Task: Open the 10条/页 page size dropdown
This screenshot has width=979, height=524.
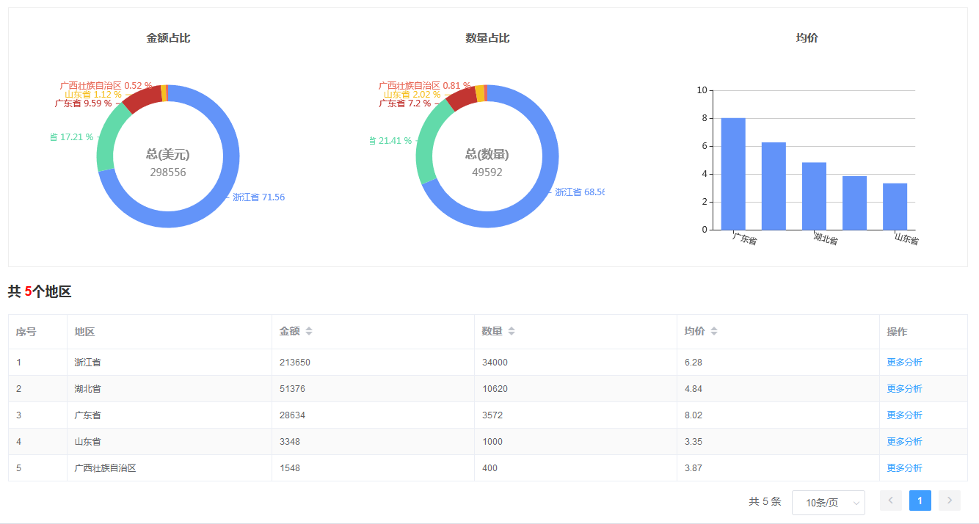Action: pyautogui.click(x=829, y=503)
